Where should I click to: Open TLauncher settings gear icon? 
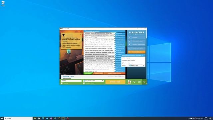click(144, 82)
